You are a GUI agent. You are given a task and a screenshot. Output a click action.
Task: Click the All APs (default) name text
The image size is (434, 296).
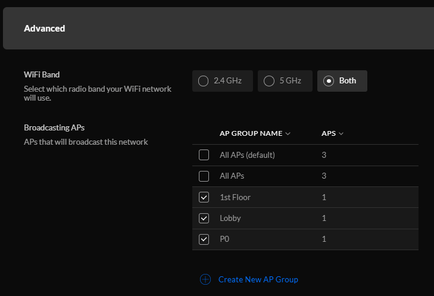click(247, 155)
